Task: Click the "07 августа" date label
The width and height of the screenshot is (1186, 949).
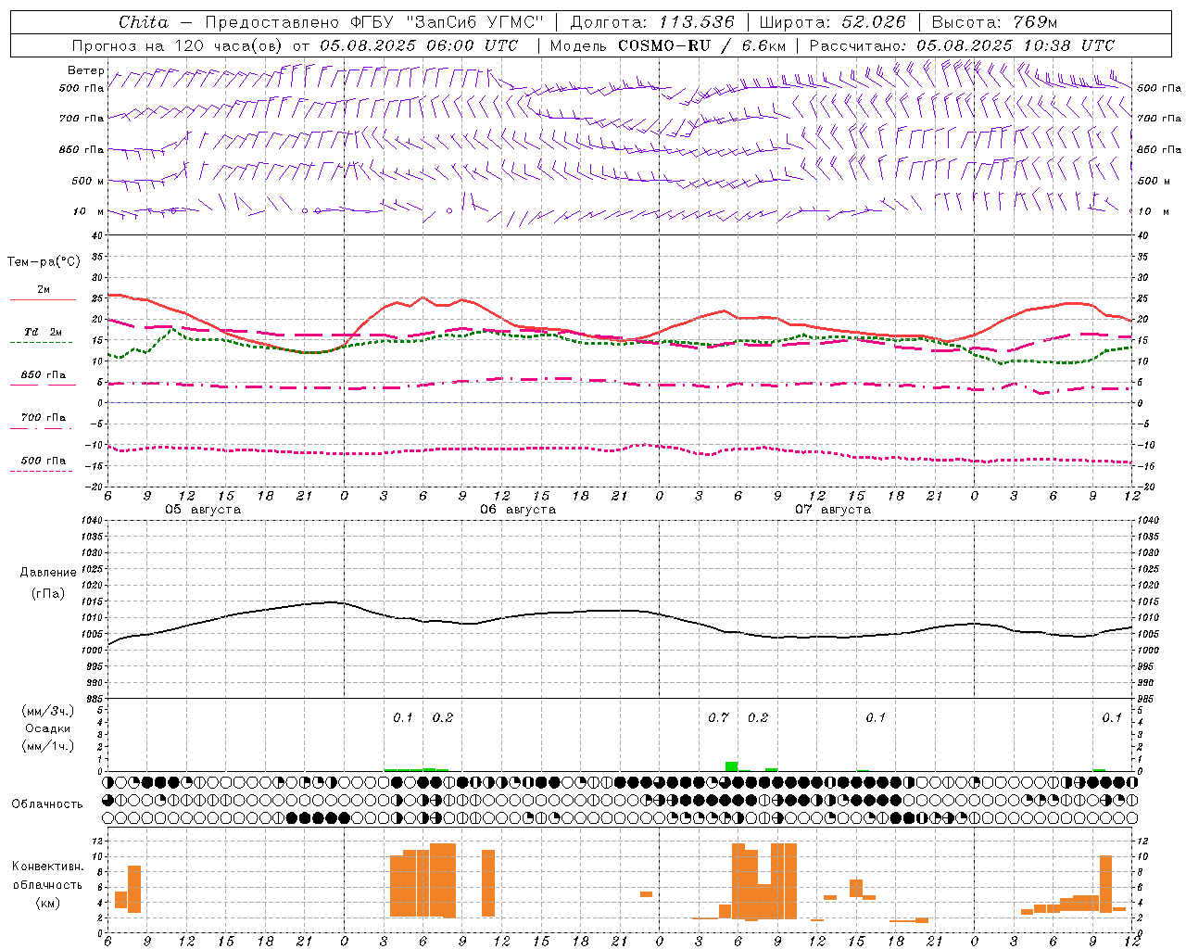Action: [833, 510]
